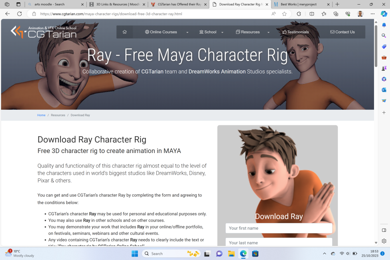Open File Explorer from taskbar
The image size is (390, 260).
231,254
